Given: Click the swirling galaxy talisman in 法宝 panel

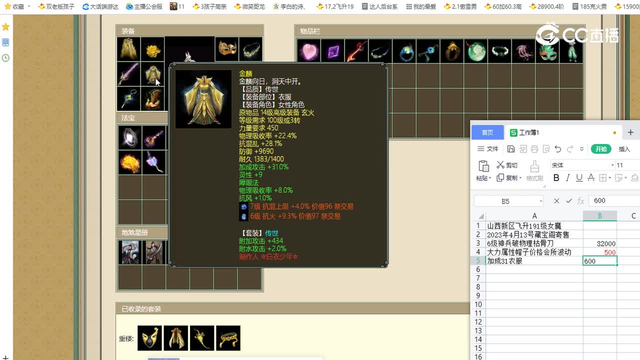Looking at the screenshot, I should [130, 137].
